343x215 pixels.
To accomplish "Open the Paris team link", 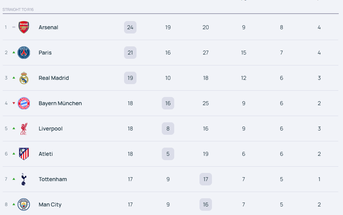I will pyautogui.click(x=45, y=53).
